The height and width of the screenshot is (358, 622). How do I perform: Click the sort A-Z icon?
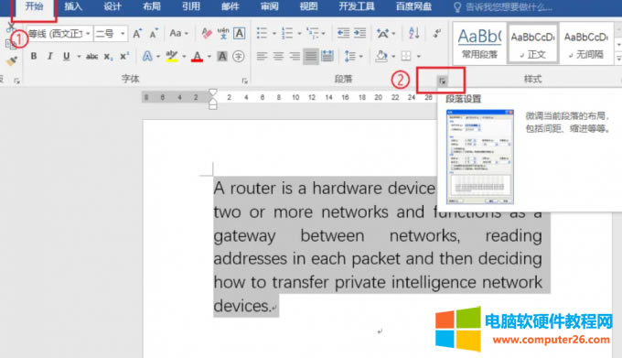click(413, 33)
